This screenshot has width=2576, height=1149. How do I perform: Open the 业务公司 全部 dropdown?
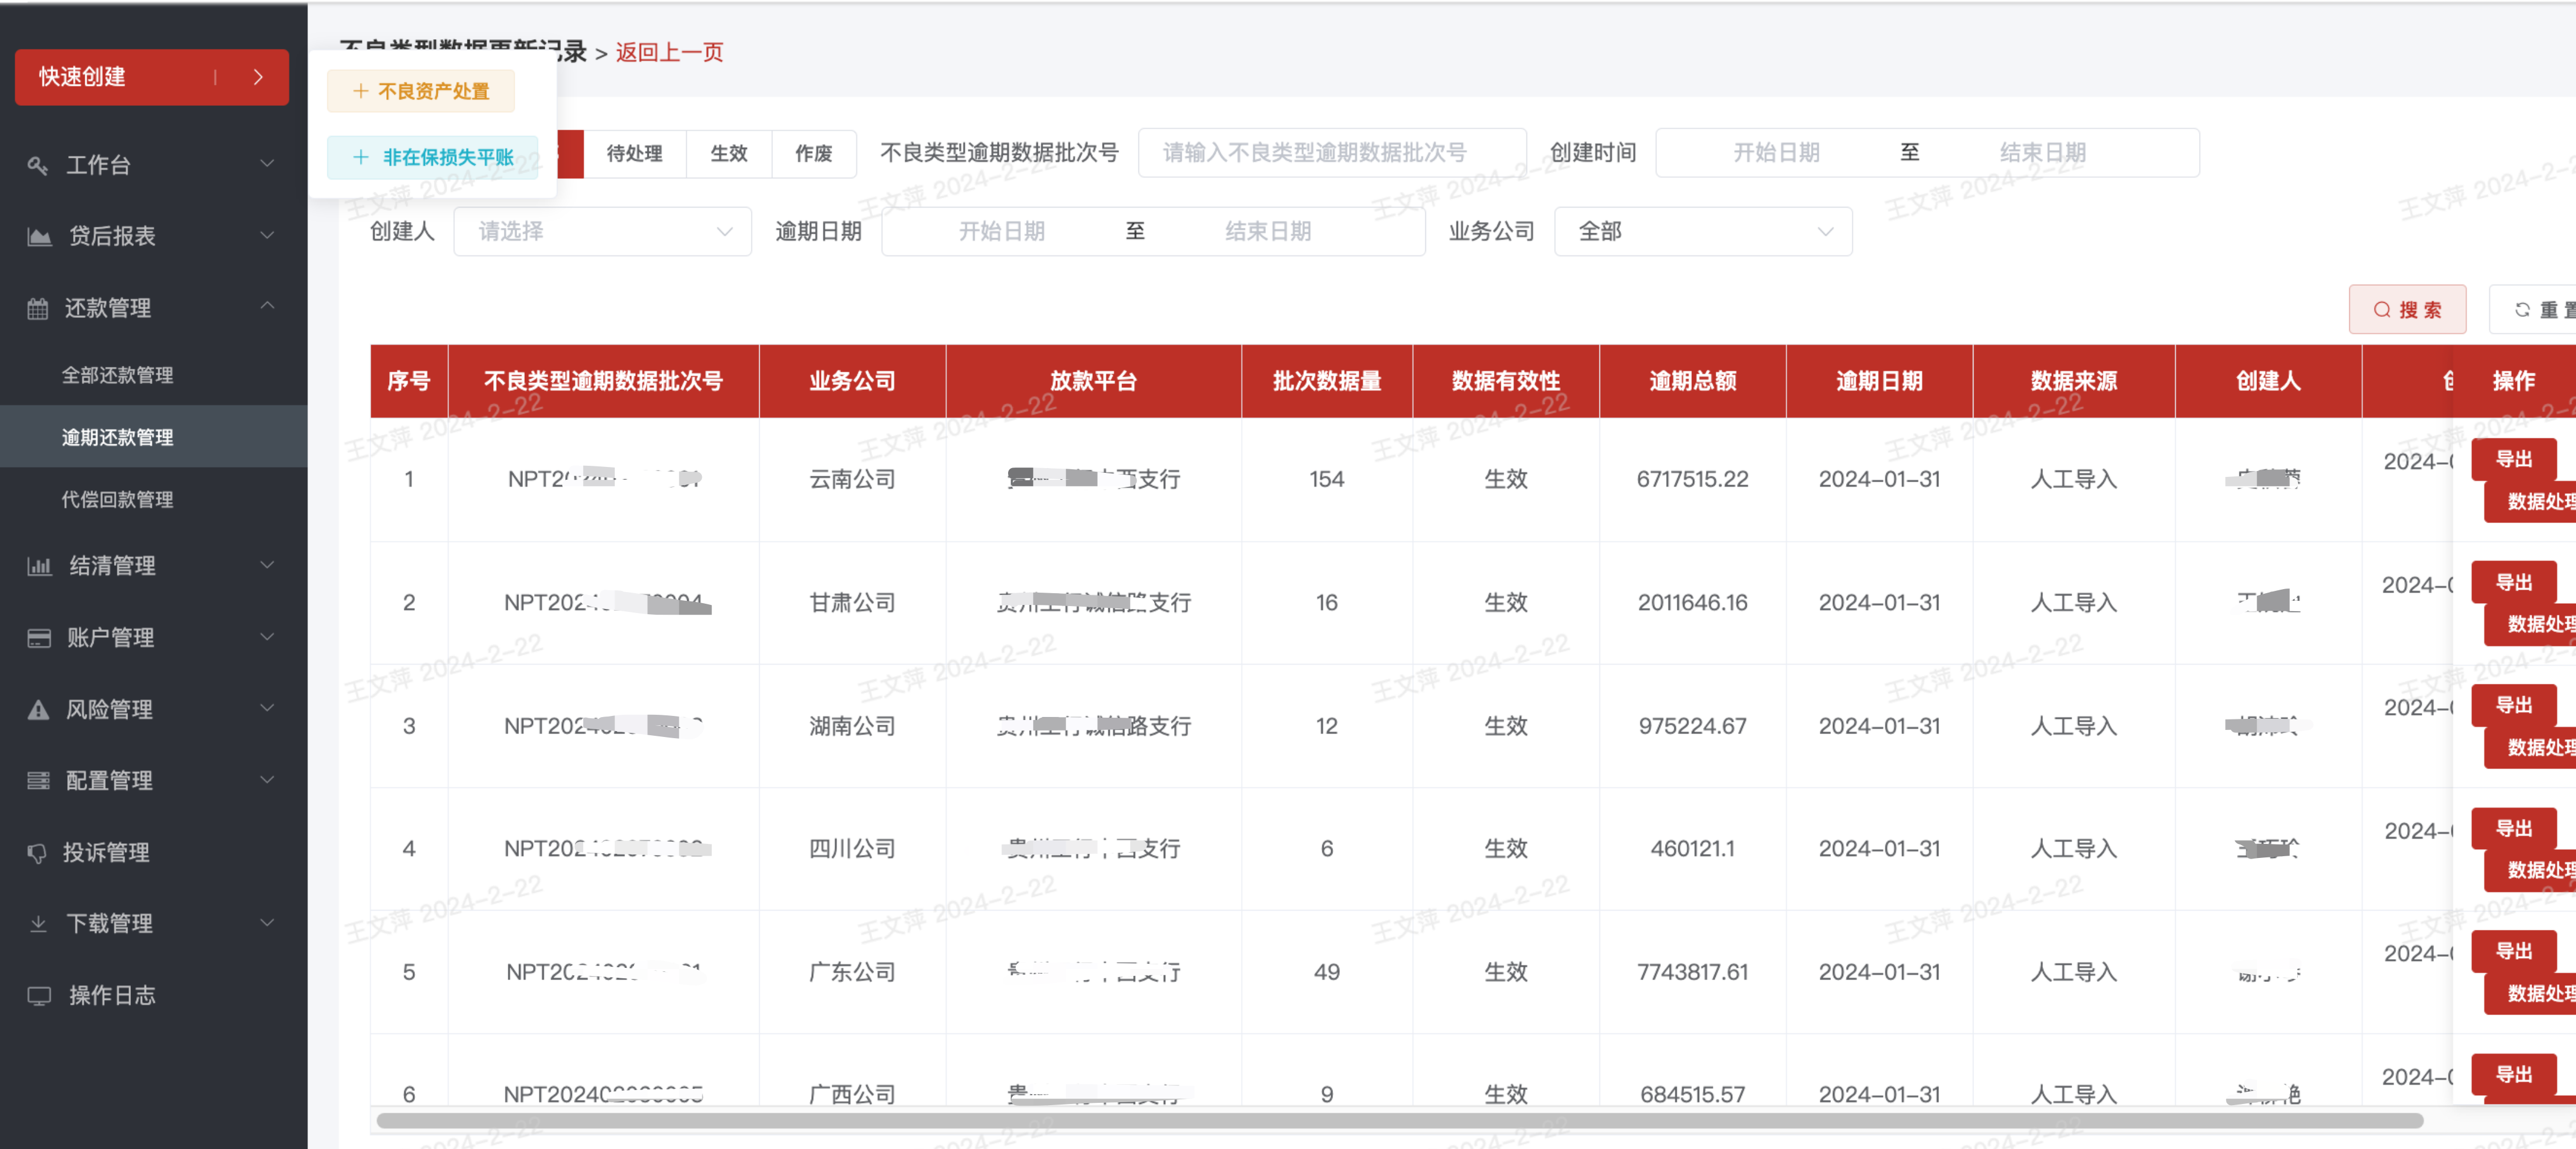[x=1702, y=232]
